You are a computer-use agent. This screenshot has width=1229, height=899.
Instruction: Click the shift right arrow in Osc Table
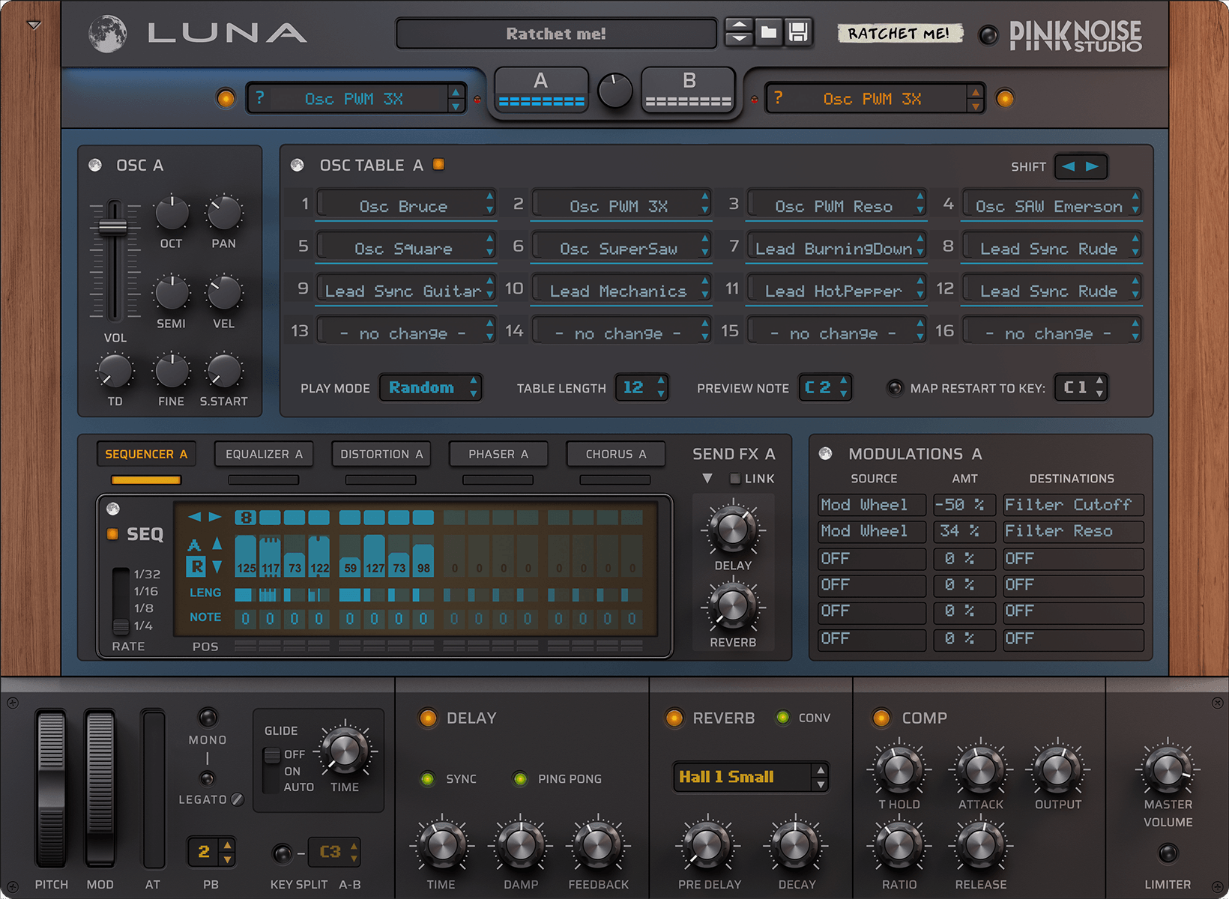(1093, 166)
